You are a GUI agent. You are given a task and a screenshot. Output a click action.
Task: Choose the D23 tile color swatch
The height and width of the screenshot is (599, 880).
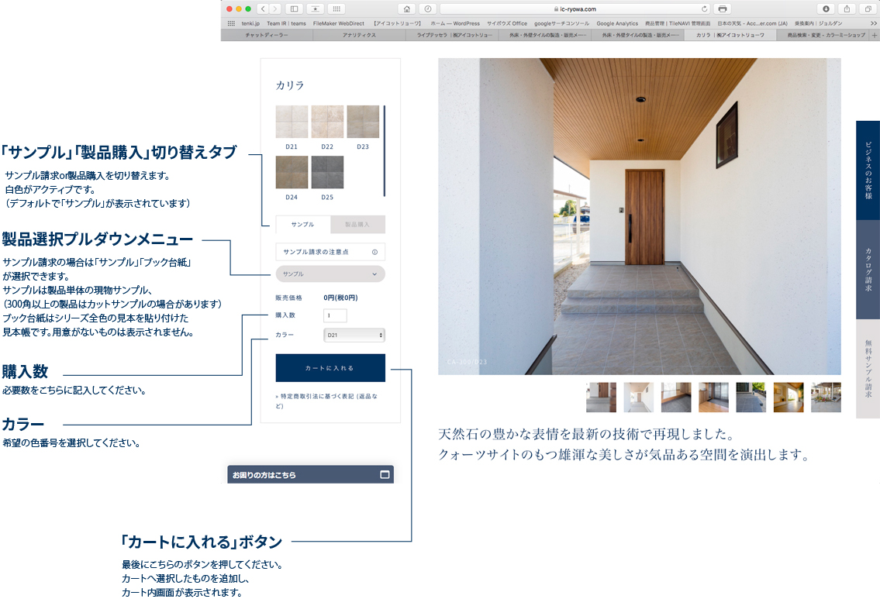coord(363,122)
